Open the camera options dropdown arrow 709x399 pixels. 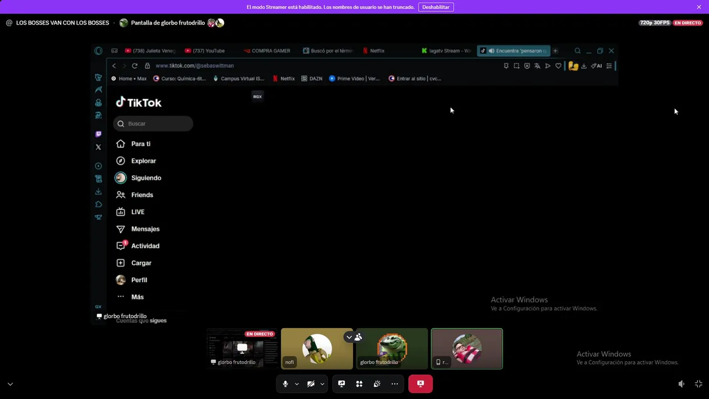click(x=322, y=383)
